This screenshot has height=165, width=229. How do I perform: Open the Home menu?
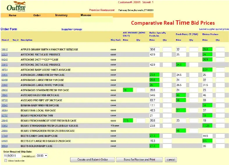point(13,15)
